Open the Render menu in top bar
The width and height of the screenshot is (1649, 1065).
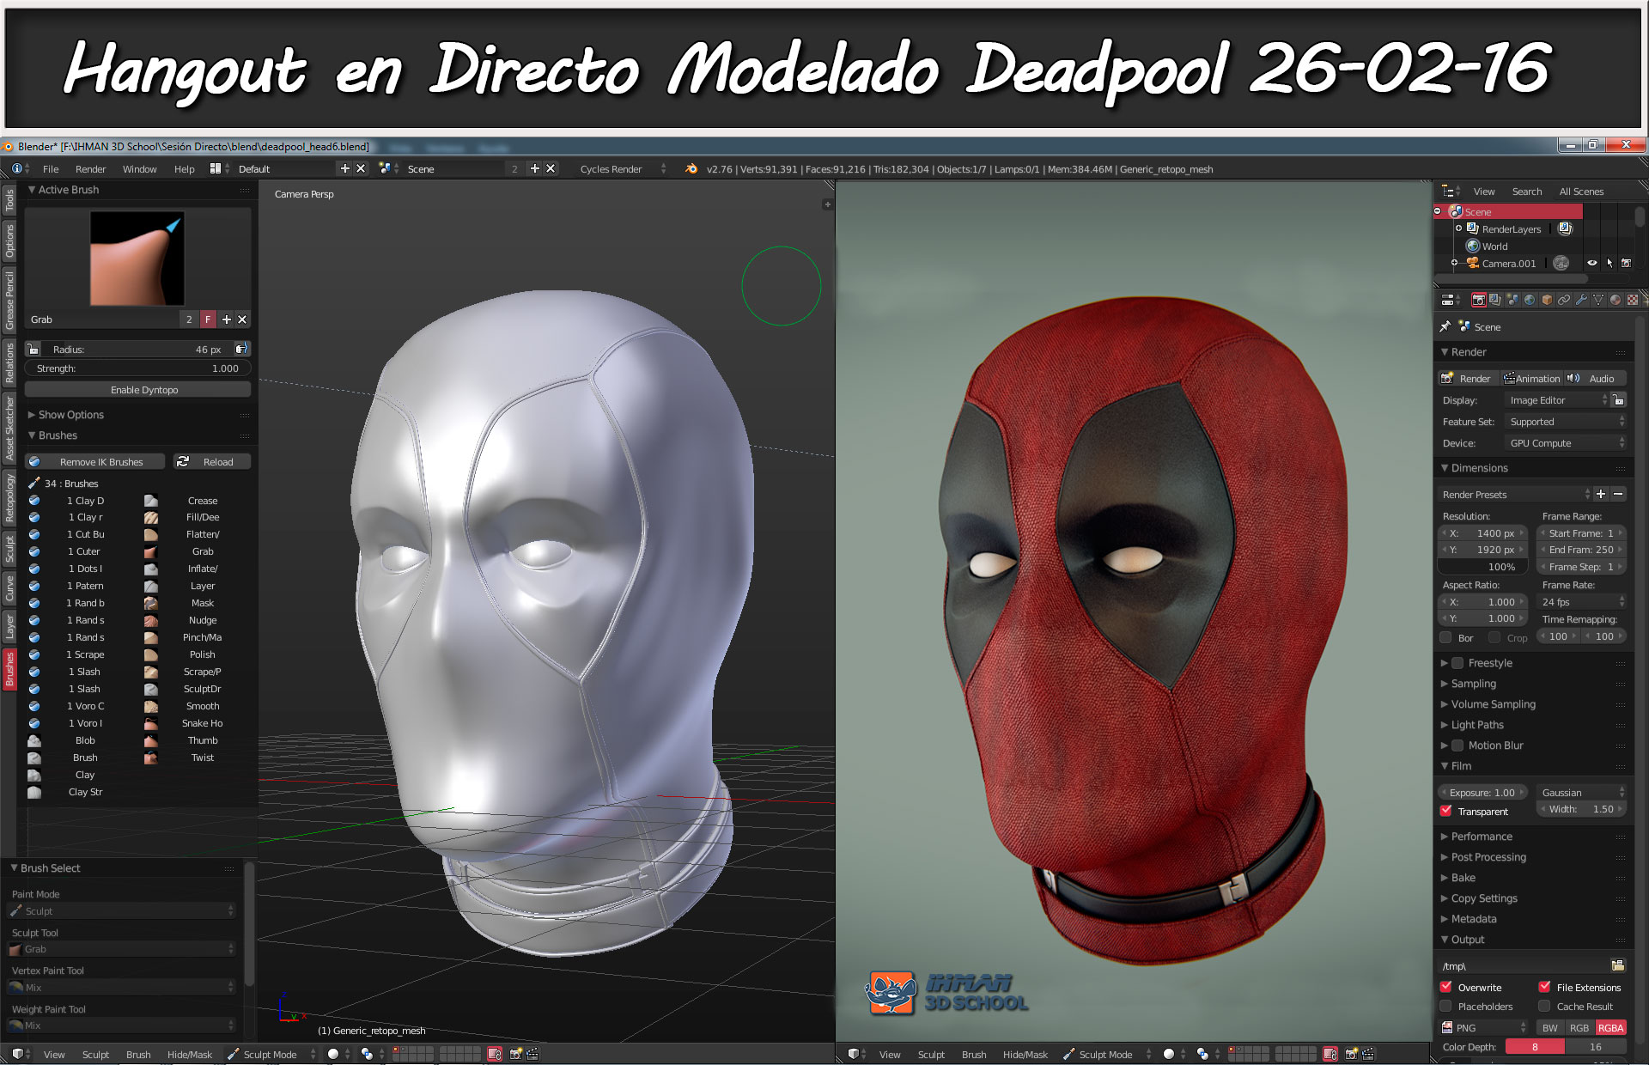(90, 169)
